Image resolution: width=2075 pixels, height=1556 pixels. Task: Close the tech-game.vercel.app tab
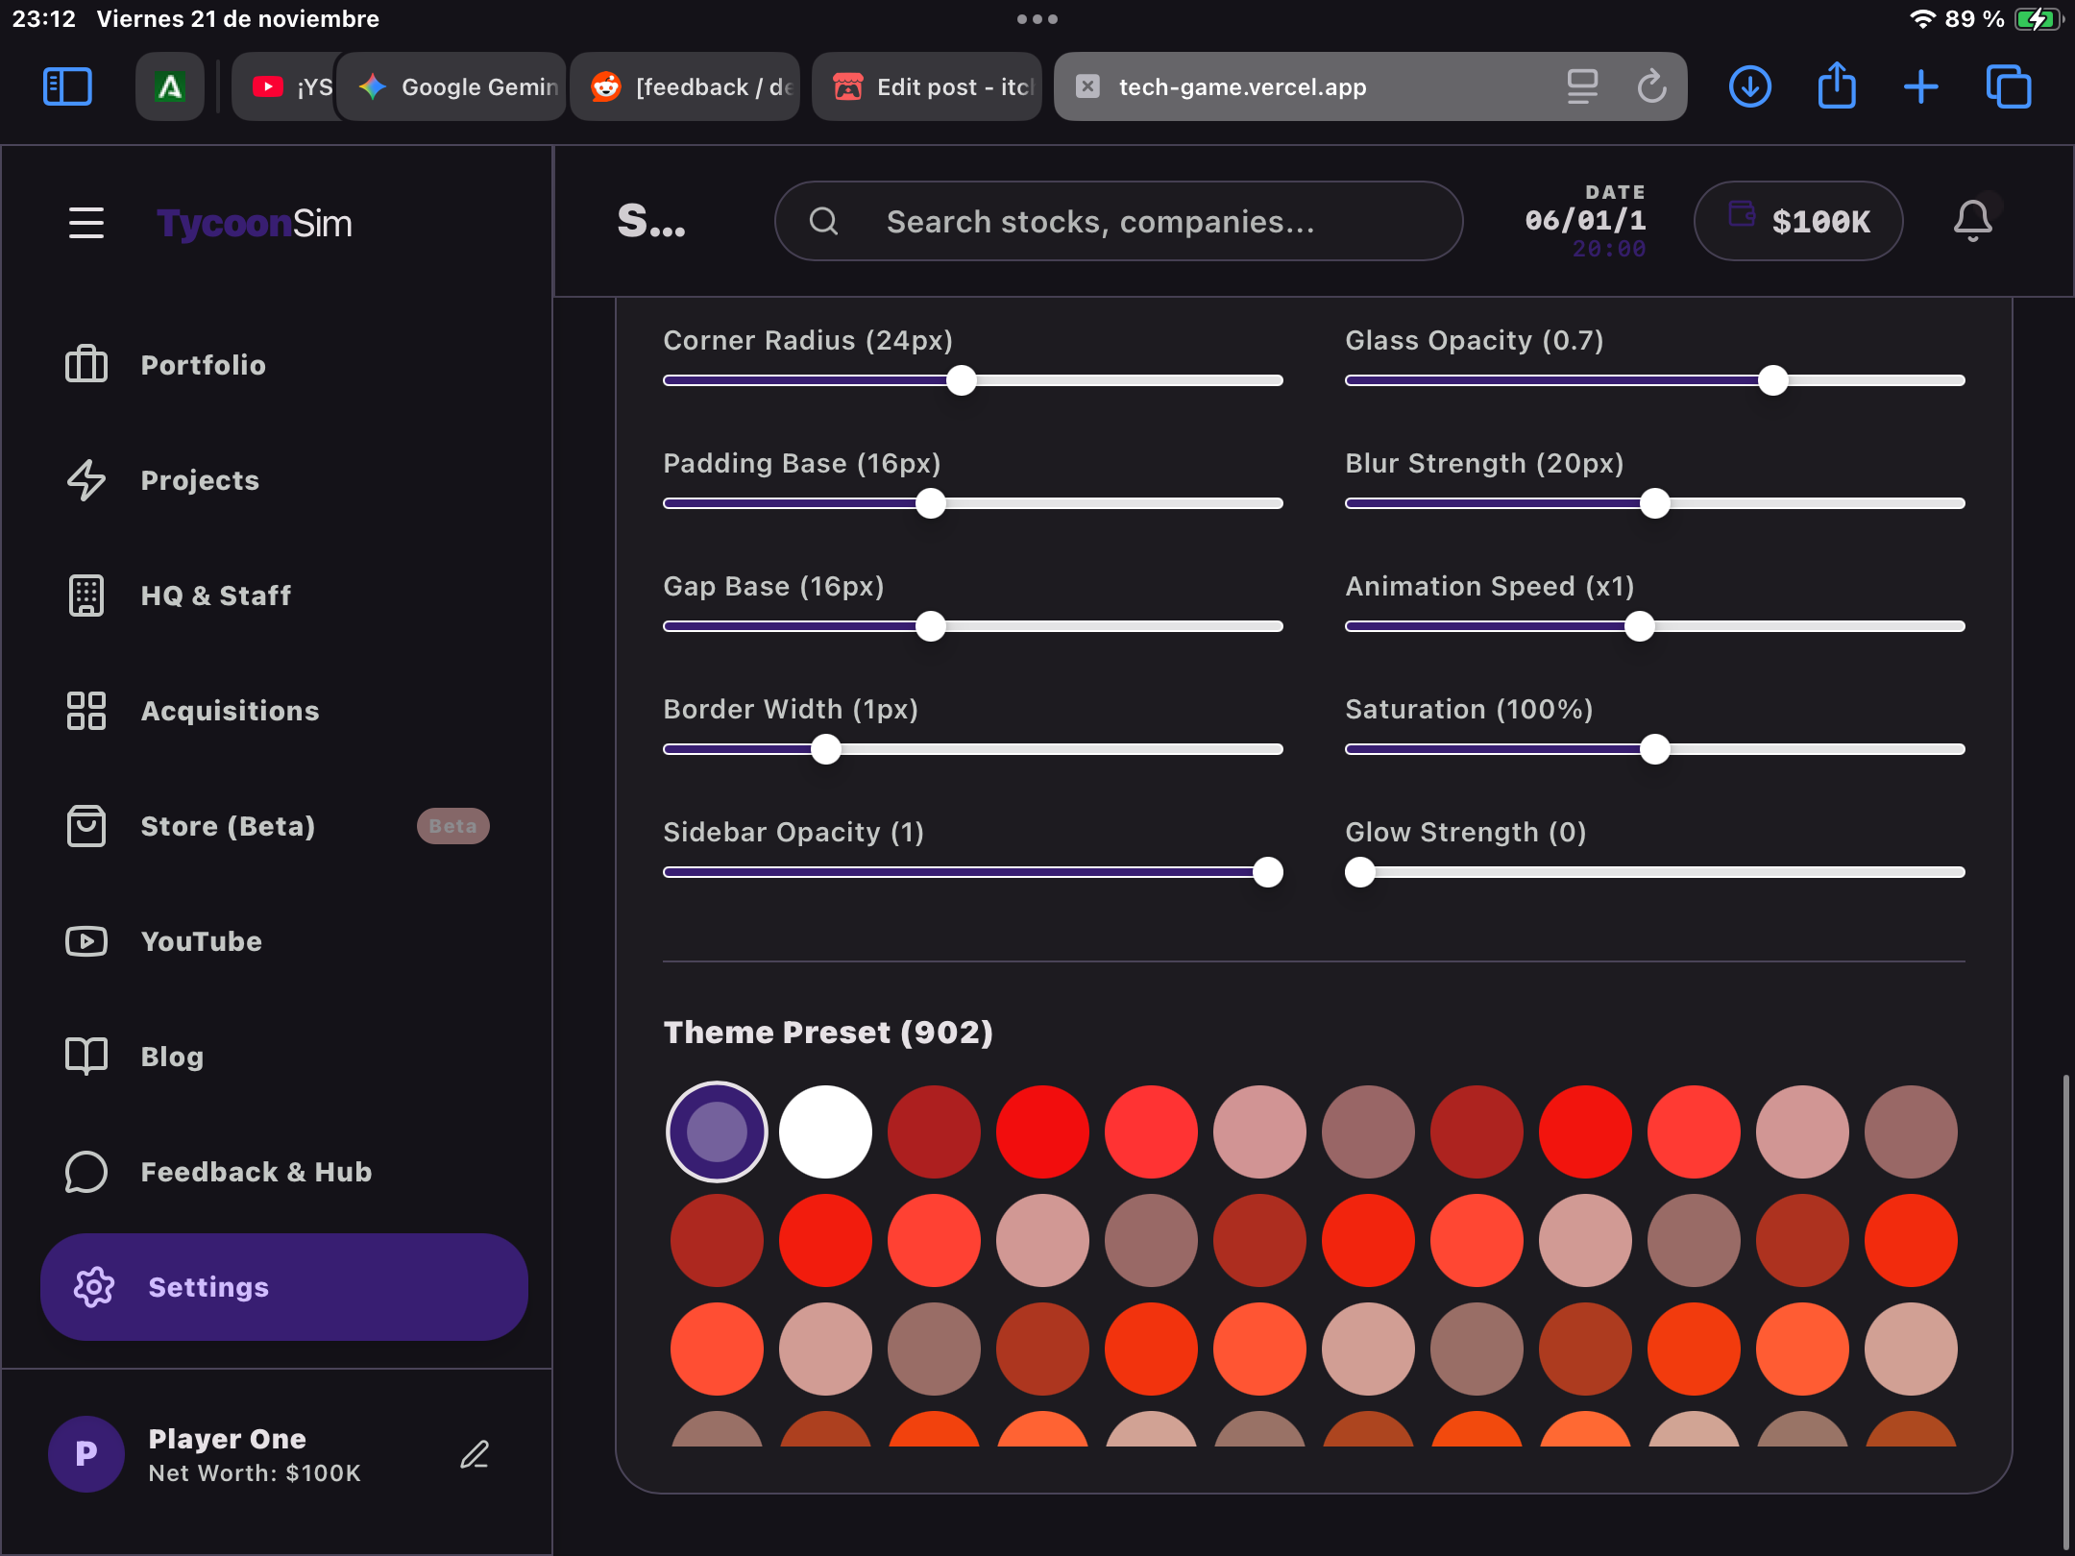(1087, 86)
